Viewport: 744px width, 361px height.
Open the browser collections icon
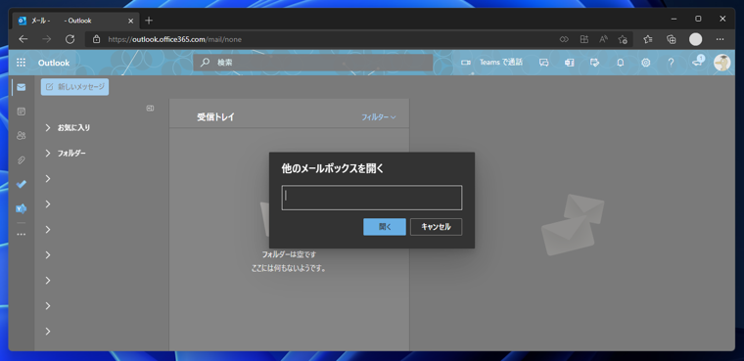pyautogui.click(x=671, y=39)
